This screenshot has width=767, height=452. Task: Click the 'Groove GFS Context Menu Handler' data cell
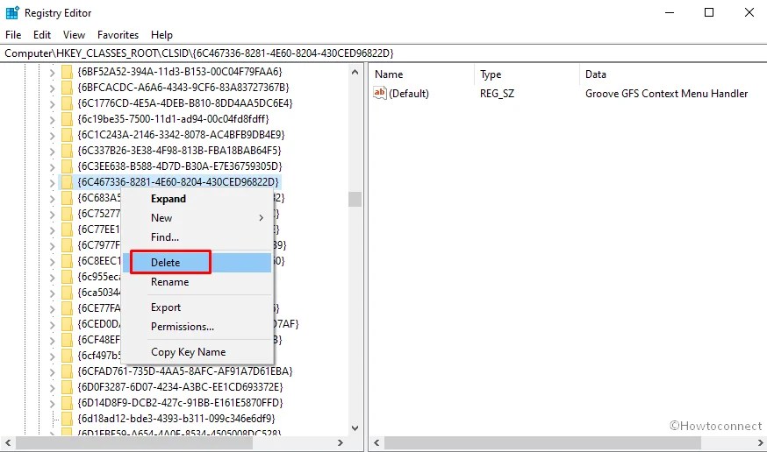point(667,93)
